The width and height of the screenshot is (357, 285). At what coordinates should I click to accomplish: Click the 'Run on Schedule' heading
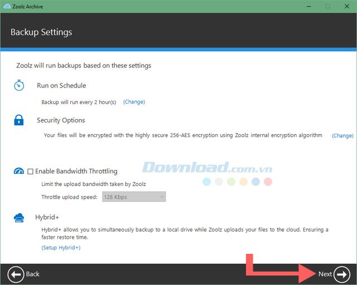[x=61, y=86]
